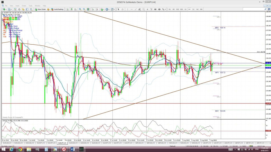Expand the Indicators dropdown arrow
This screenshot has width=271, height=152.
104,9
